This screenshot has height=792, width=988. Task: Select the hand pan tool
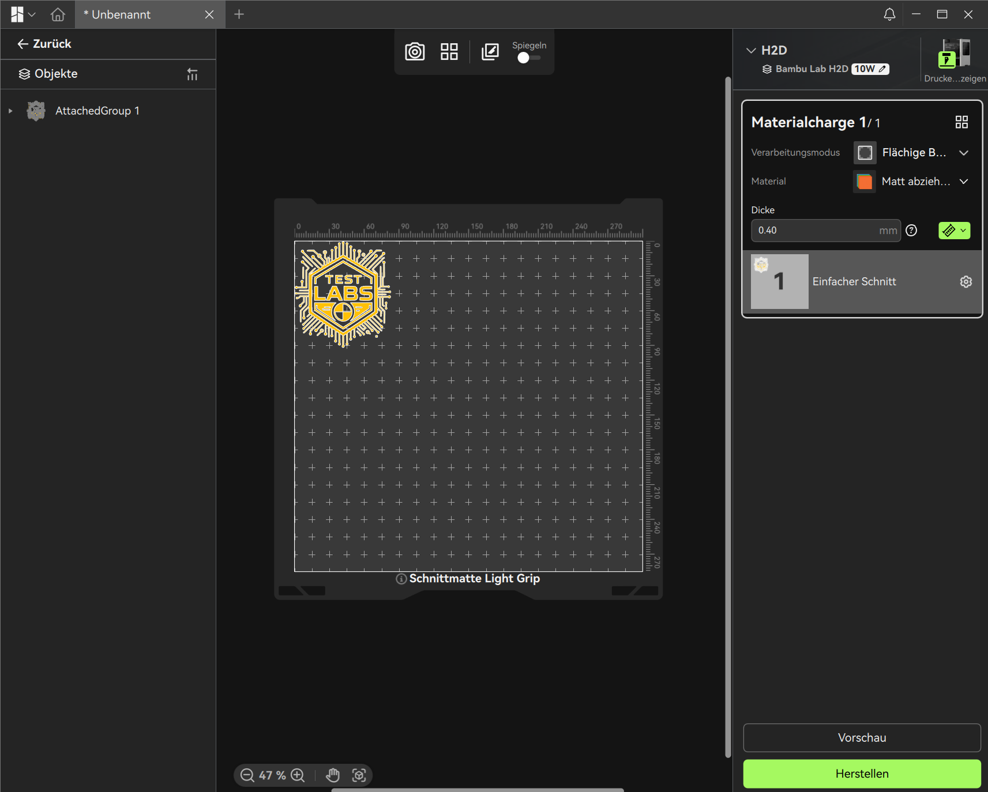(x=333, y=775)
